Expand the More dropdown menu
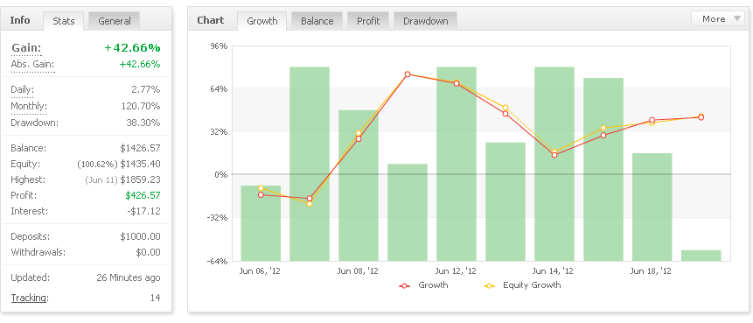This screenshot has width=753, height=323. coord(717,18)
